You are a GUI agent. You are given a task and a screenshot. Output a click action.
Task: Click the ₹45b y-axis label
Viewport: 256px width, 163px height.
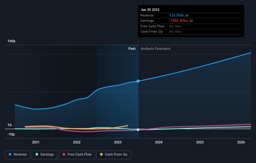tap(12, 41)
